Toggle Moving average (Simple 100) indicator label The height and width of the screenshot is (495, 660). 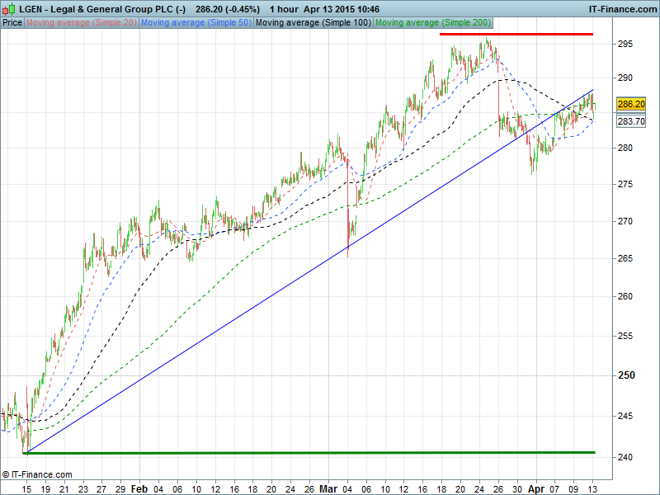(312, 22)
